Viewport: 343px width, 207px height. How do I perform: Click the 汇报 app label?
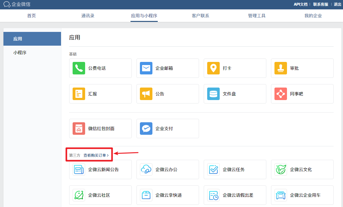(x=93, y=94)
